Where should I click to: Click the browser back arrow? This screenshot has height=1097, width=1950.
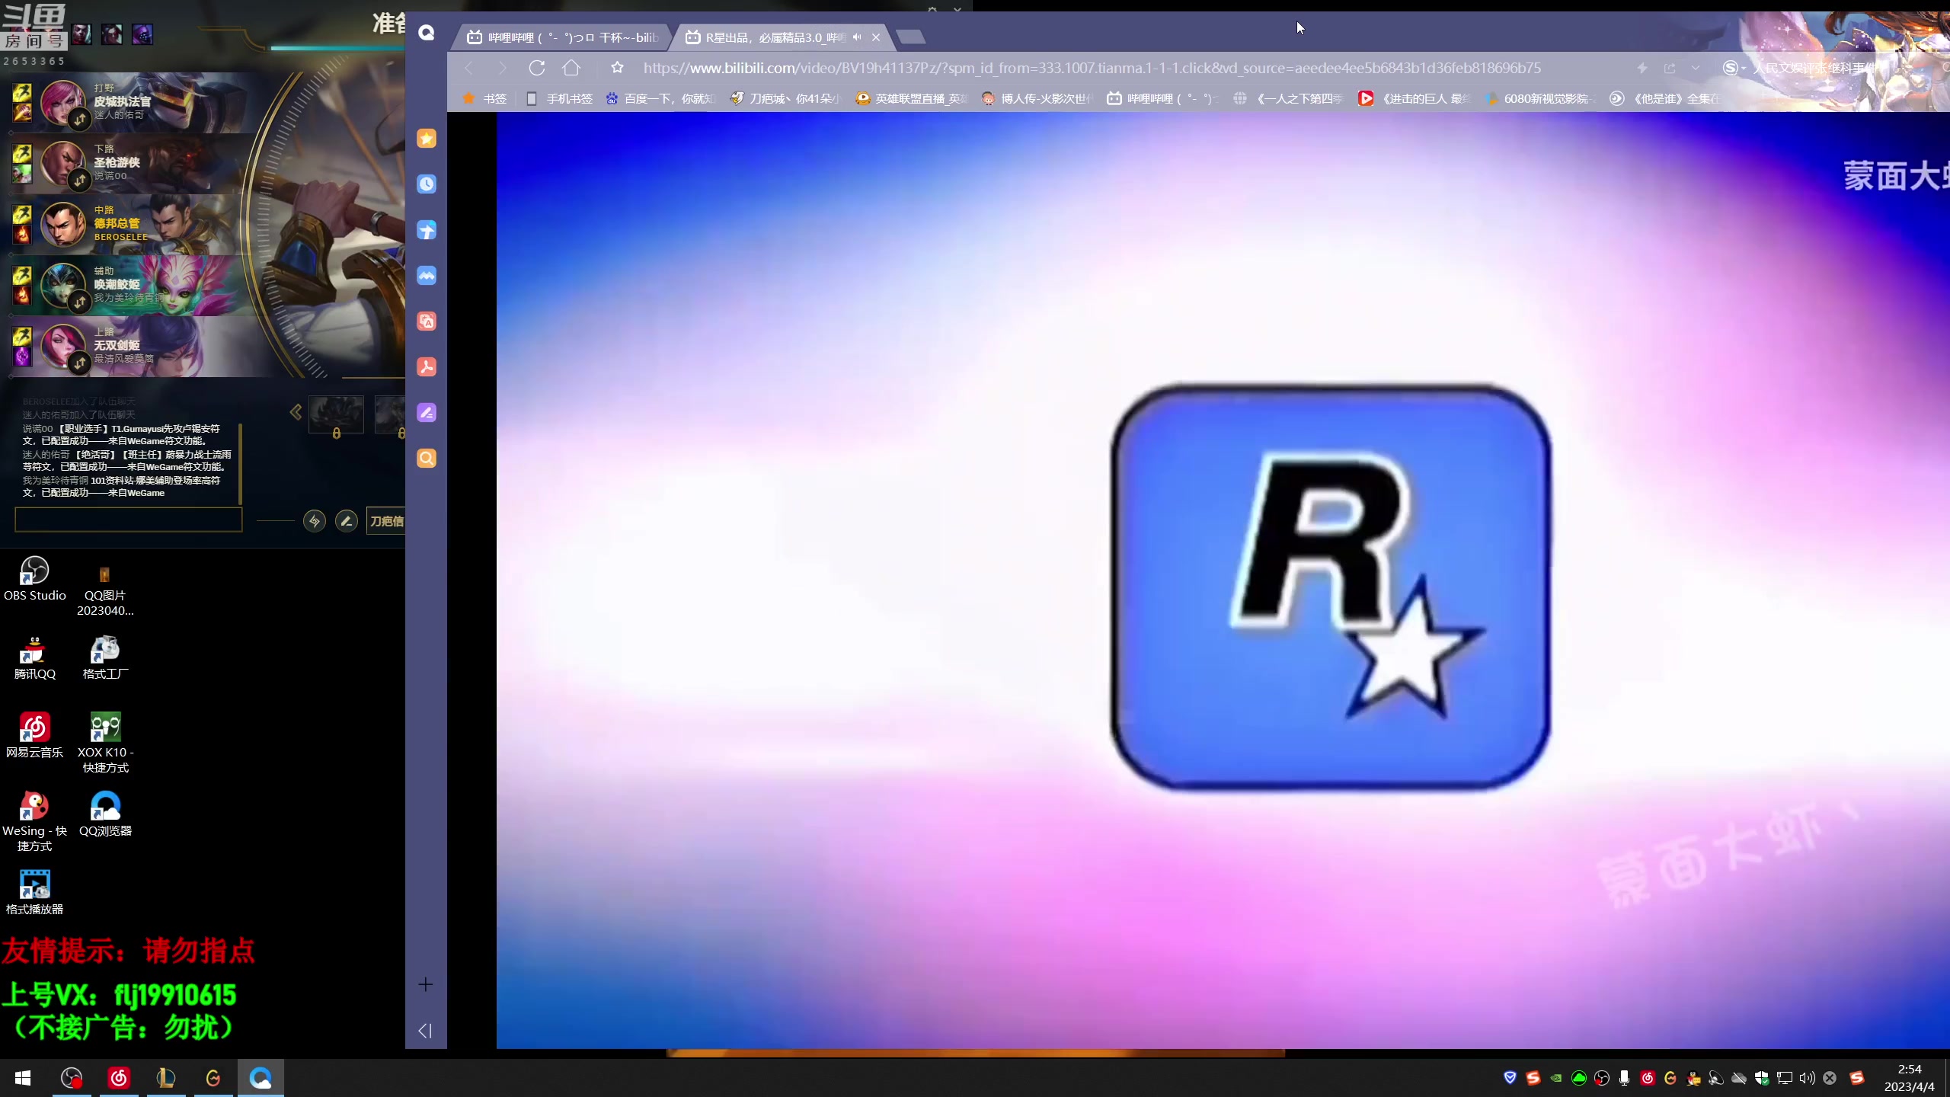(x=469, y=68)
